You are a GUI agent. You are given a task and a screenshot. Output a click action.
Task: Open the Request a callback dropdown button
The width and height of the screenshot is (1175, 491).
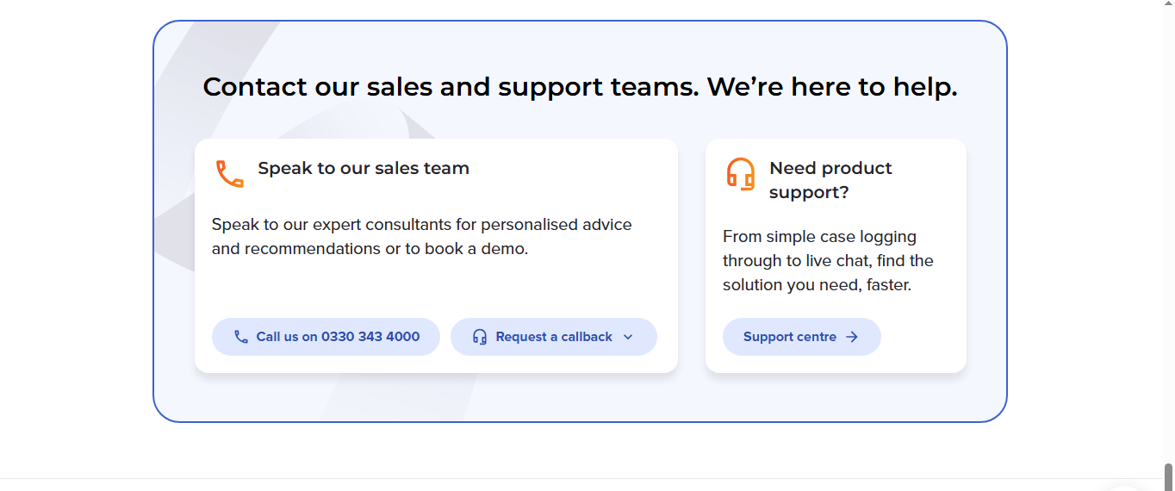(x=554, y=337)
